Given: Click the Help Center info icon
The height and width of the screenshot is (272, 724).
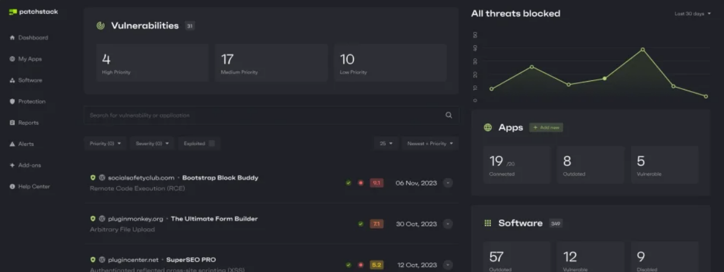Looking at the screenshot, I should [12, 187].
